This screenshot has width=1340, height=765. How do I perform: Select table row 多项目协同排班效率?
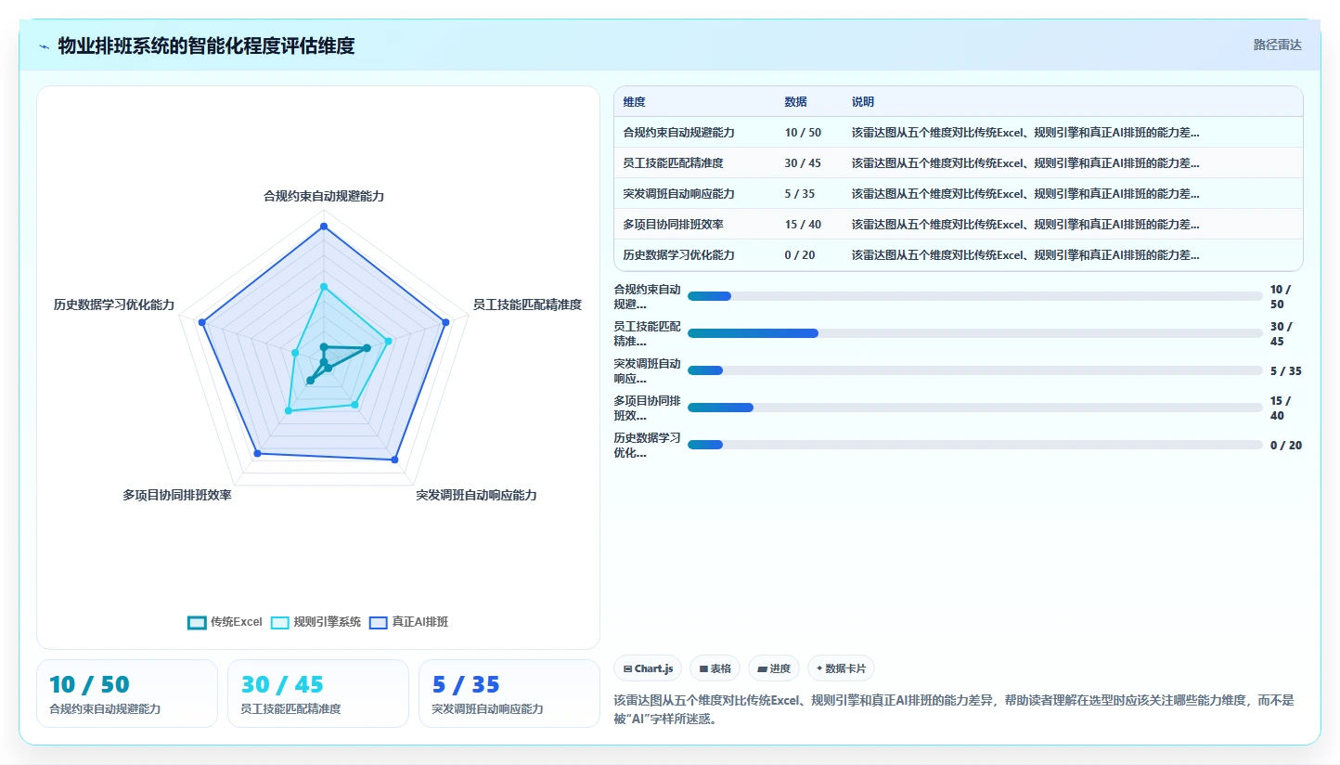click(959, 224)
